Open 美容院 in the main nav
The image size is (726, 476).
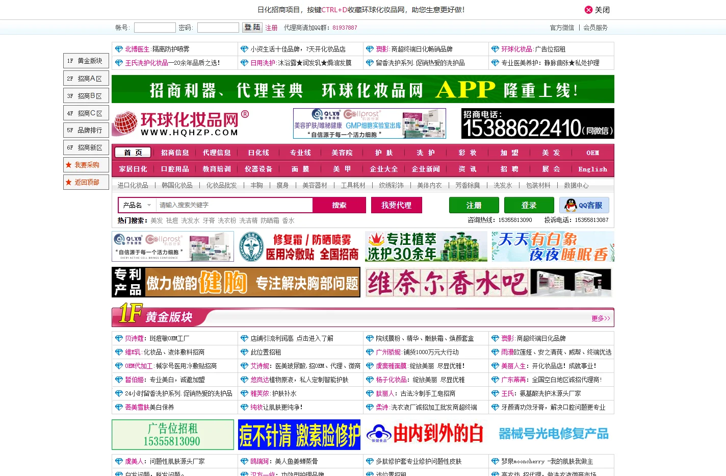[x=342, y=153]
